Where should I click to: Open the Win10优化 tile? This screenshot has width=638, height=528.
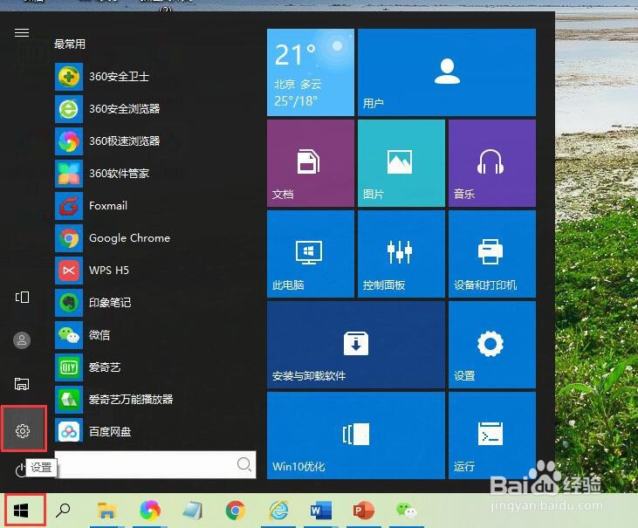tap(356, 435)
